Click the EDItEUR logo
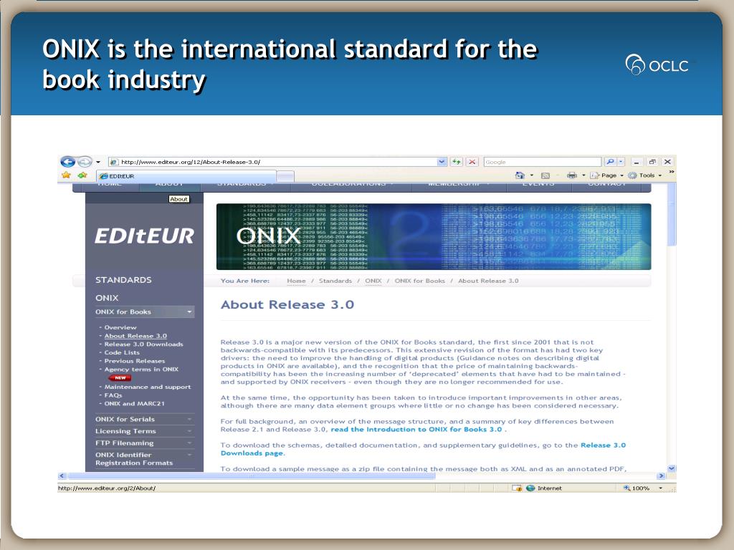Viewport: 734px width, 550px height. point(144,236)
